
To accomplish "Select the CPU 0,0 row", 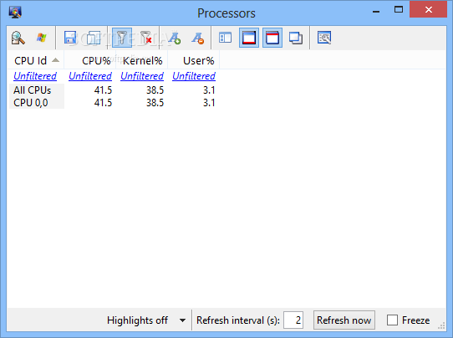I will pyautogui.click(x=115, y=103).
